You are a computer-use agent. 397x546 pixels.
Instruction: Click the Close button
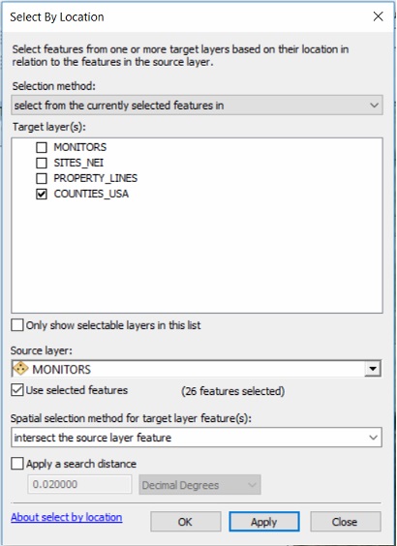click(346, 522)
